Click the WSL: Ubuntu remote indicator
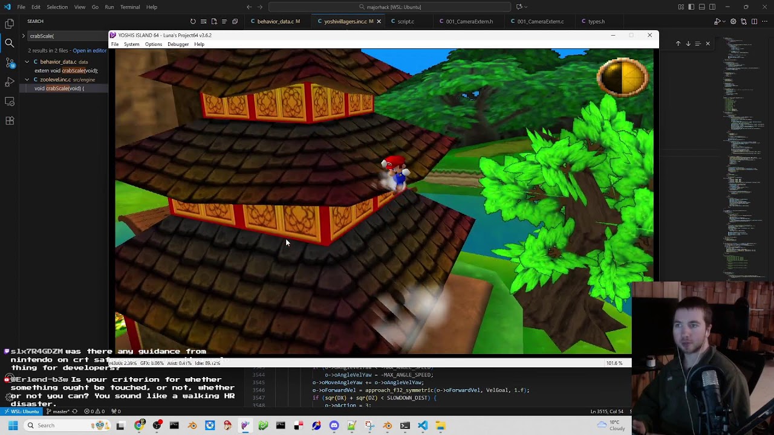This screenshot has width=774, height=435. [22, 411]
